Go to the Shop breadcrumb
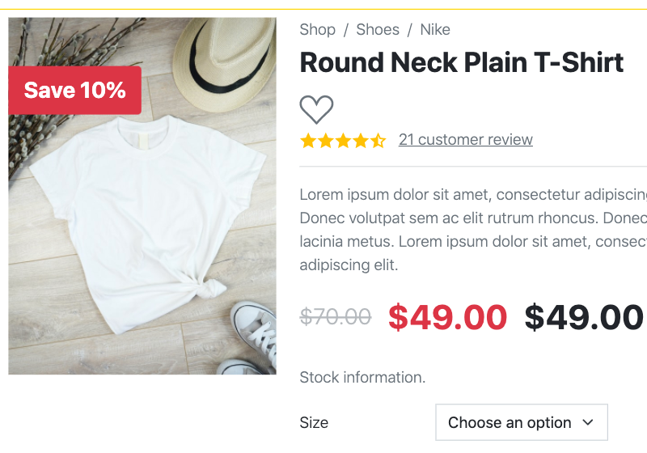This screenshot has width=647, height=453. click(317, 30)
